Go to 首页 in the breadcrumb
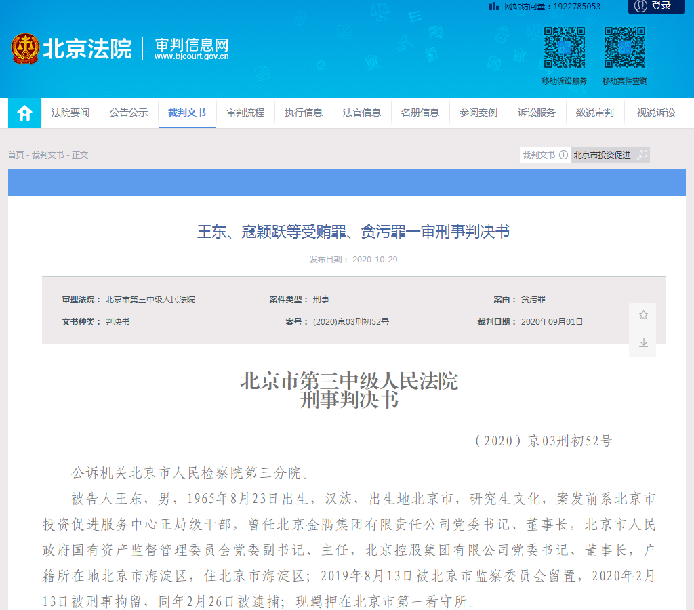Viewport: 694px width, 610px height. [16, 155]
